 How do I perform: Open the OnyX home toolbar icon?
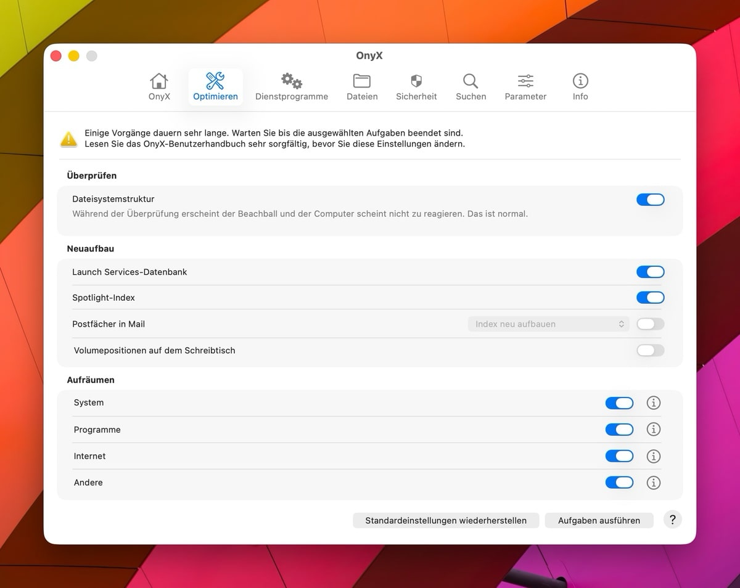coord(159,81)
